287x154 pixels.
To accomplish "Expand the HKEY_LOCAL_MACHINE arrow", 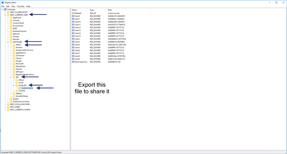I will pyautogui.click(x=5, y=104).
